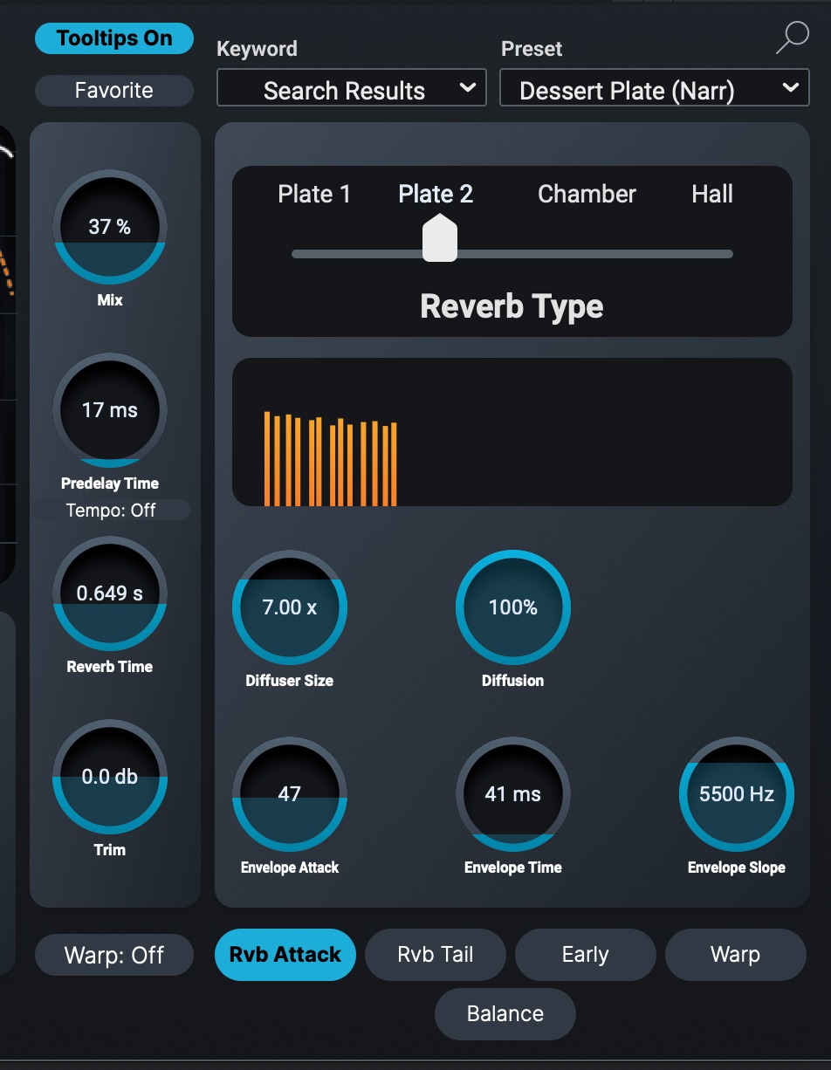Screen dimensions: 831x1070
Task: Click the Envelope Slope knob
Action: 737,794
